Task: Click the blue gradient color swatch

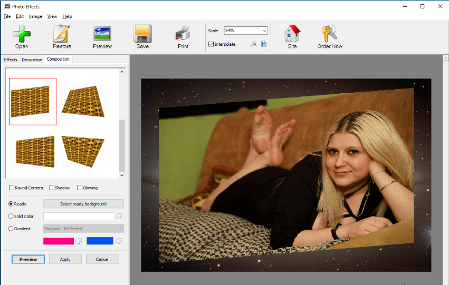Action: tap(100, 241)
